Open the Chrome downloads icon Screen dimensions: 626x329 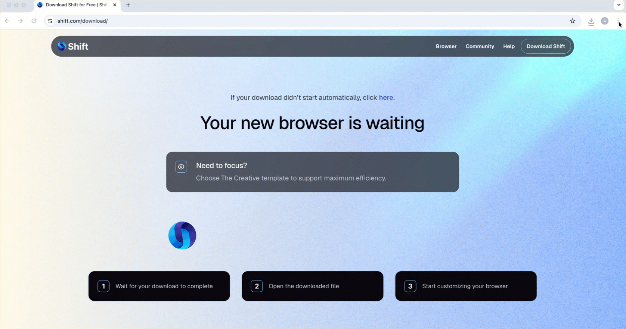coord(591,21)
